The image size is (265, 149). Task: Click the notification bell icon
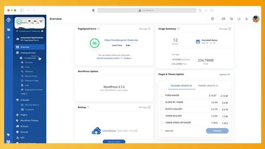click(x=247, y=19)
